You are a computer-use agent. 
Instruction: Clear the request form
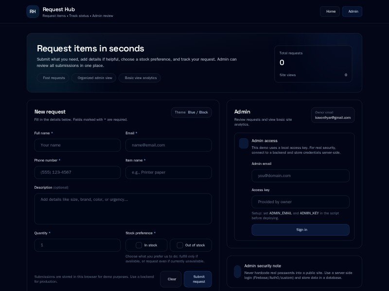pyautogui.click(x=171, y=279)
